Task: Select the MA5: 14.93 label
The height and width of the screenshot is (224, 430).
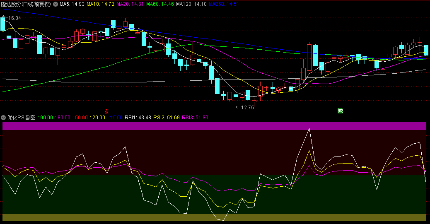Action: [72, 4]
